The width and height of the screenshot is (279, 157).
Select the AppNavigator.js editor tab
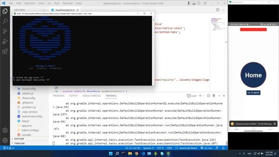[x=65, y=10]
